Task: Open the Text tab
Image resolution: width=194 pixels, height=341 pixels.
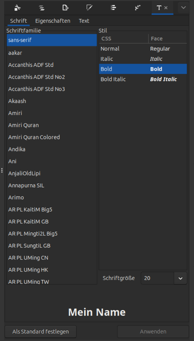Action: click(x=84, y=21)
